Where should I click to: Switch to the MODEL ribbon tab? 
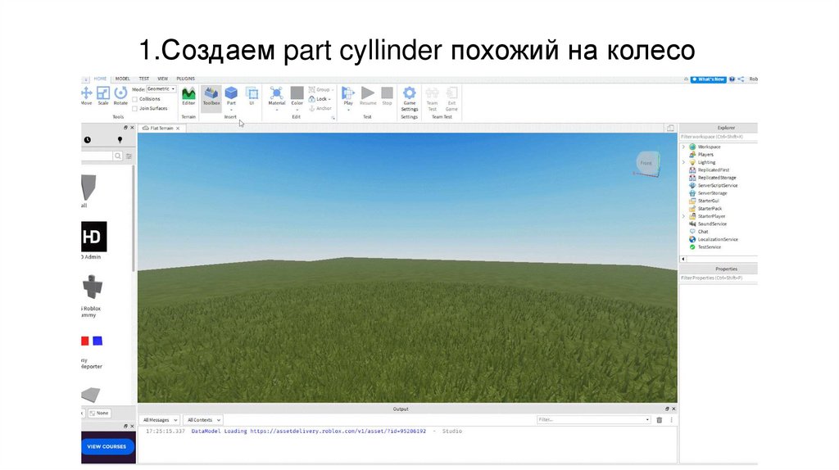(x=123, y=79)
